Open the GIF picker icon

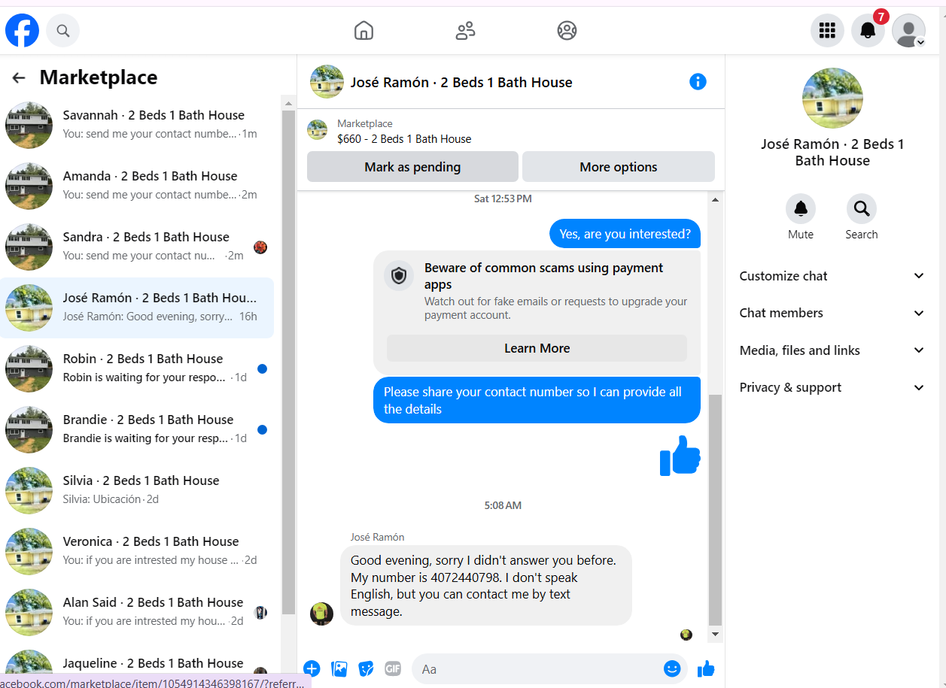pos(393,668)
